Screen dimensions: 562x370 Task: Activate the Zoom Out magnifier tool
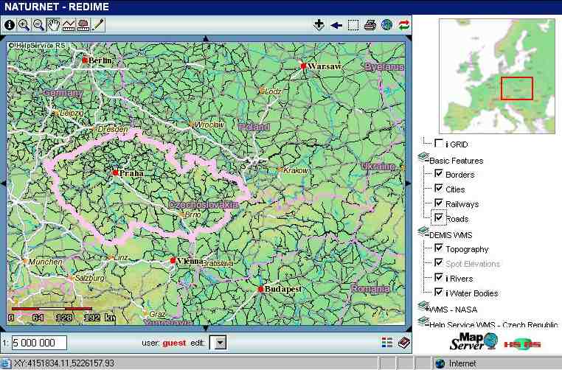click(38, 25)
